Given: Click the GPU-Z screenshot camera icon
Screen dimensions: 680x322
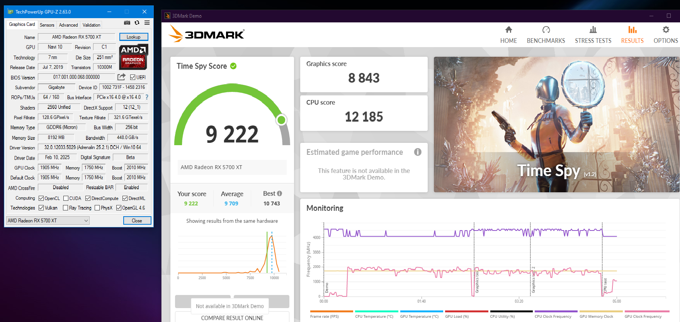Looking at the screenshot, I should coord(127,23).
